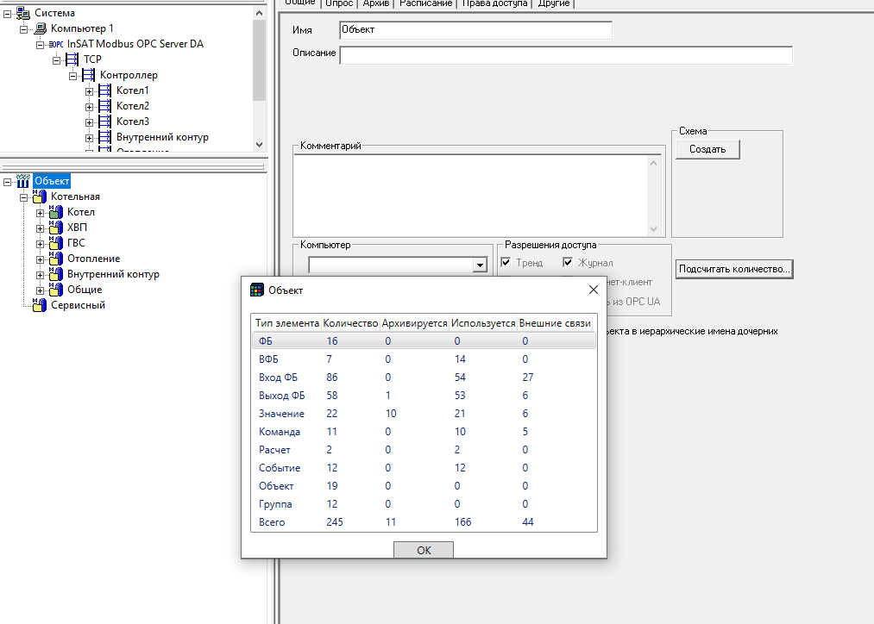
Task: Select the Всего total row
Action: [x=424, y=522]
